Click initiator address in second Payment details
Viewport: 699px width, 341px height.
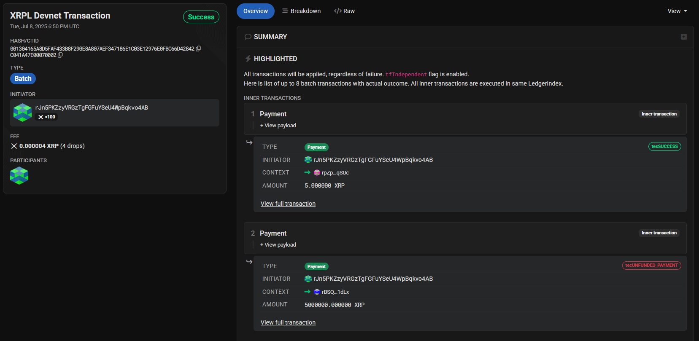(x=373, y=279)
